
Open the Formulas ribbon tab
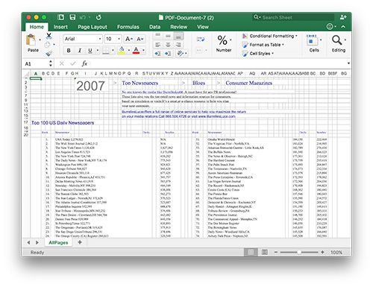(128, 27)
